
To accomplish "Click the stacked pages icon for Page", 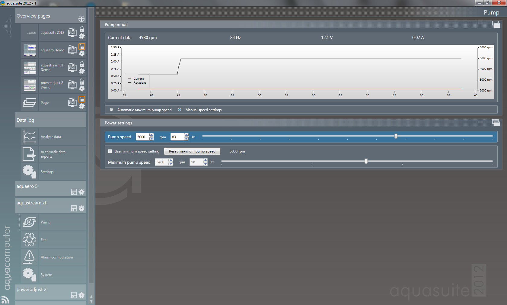I will point(30,103).
